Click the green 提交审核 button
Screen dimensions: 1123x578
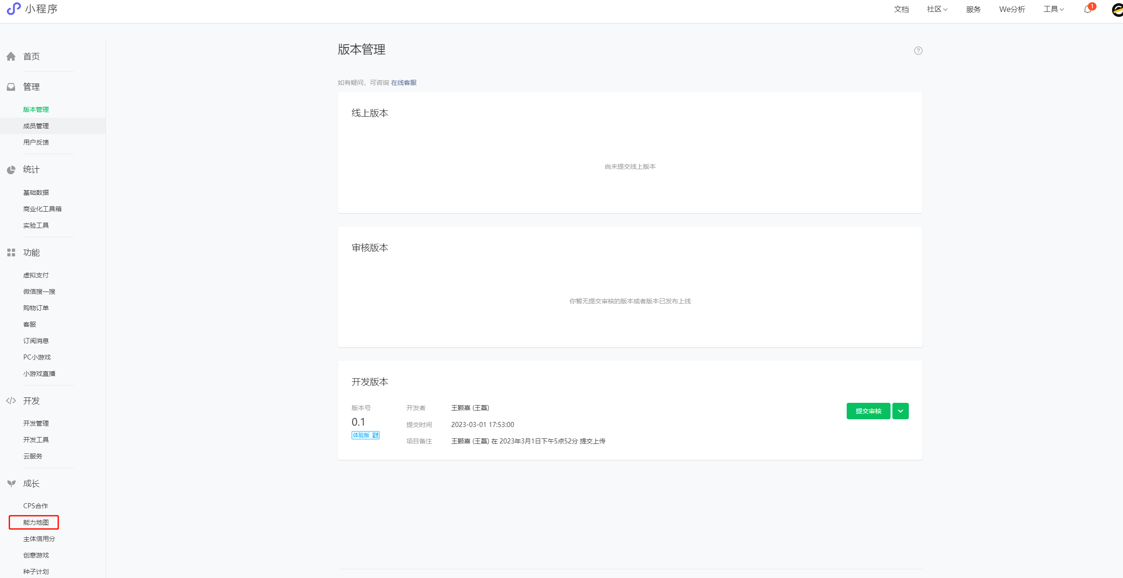coord(868,411)
